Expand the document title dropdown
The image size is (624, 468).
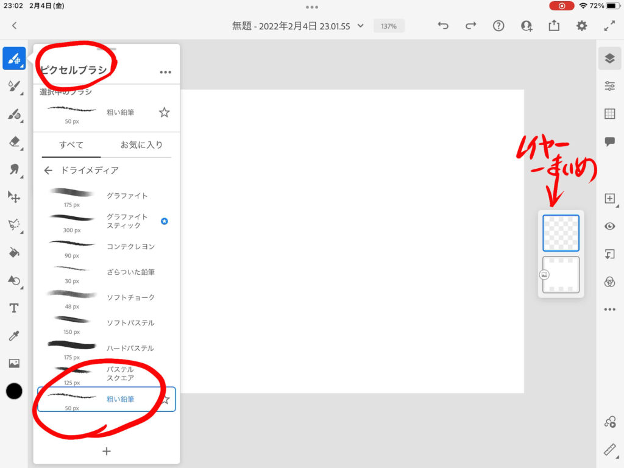coord(361,26)
